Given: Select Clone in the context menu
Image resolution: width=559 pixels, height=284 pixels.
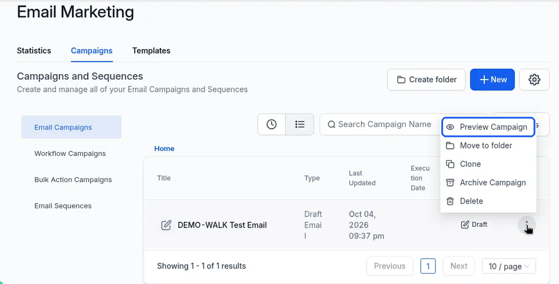Looking at the screenshot, I should pos(488,164).
